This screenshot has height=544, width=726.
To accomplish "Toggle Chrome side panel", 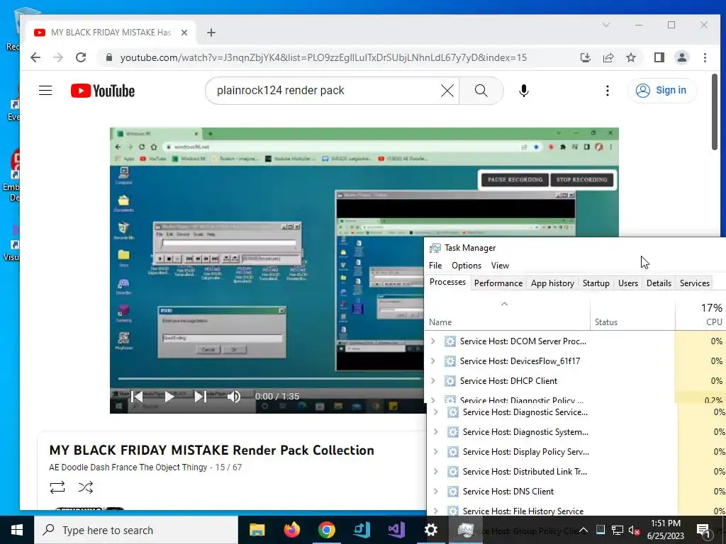I will [659, 57].
